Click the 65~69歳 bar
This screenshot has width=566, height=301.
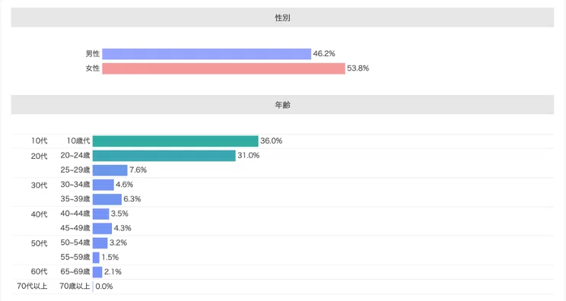(97, 272)
